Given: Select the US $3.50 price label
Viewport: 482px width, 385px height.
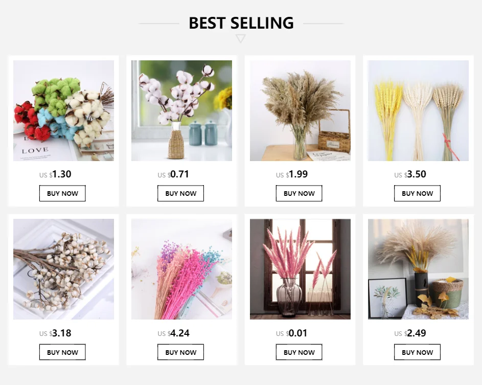Looking at the screenshot, I should [410, 174].
